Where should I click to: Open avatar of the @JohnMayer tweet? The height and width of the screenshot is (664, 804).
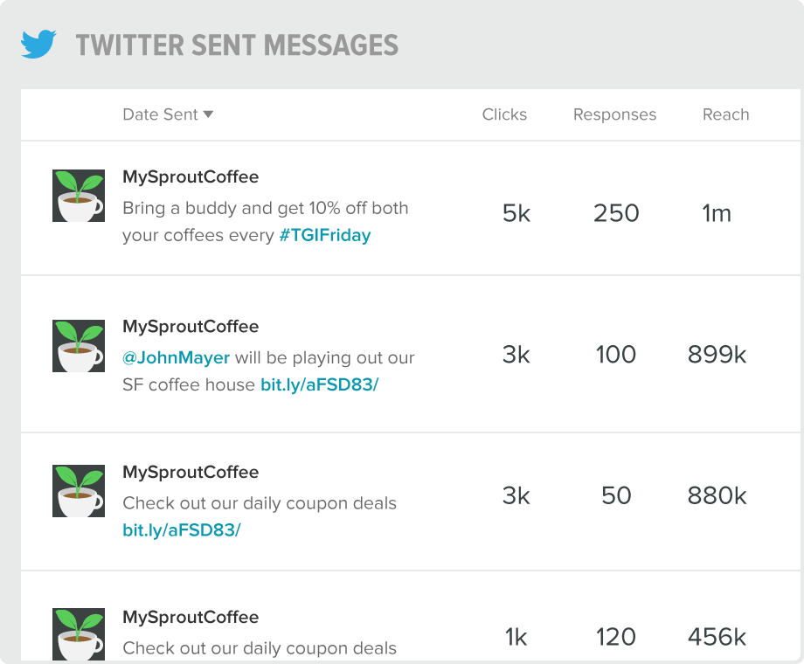pos(79,346)
